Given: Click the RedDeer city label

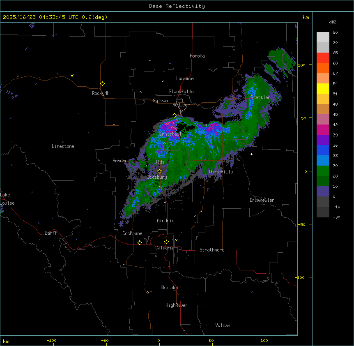Looking at the screenshot, I should [181, 105].
